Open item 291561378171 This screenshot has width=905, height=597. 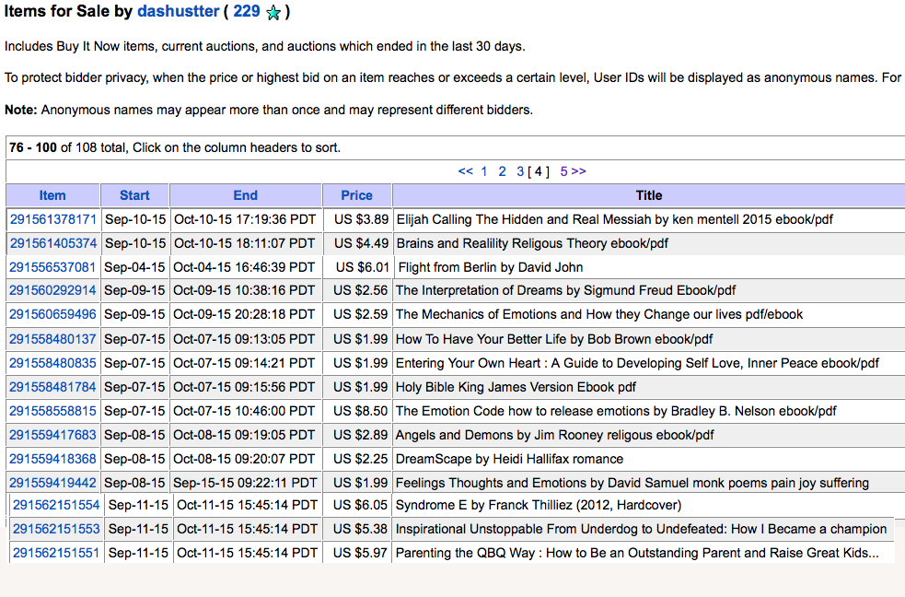coord(53,219)
